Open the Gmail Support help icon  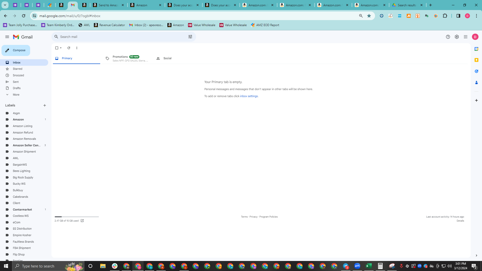click(448, 37)
